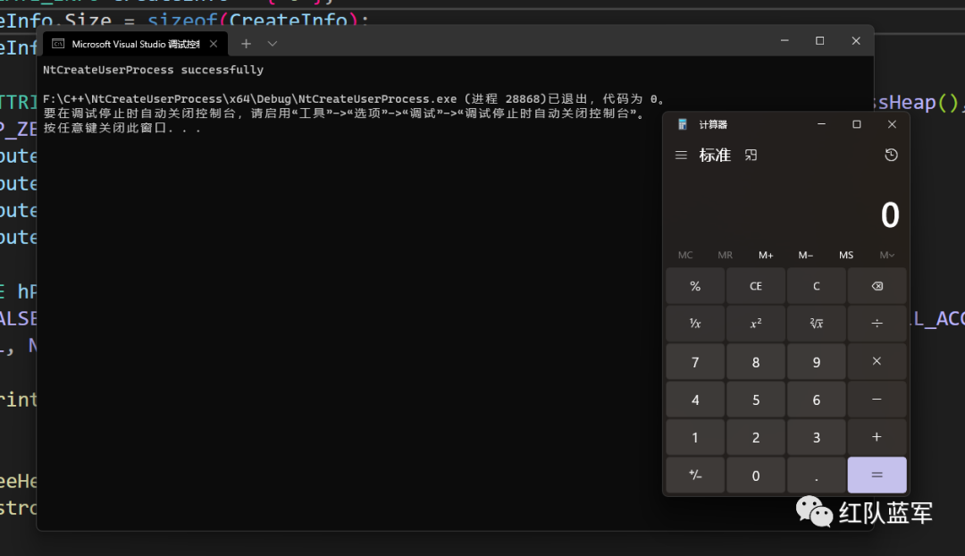Click the MR memory recall button
The image size is (965, 556).
[x=725, y=255]
